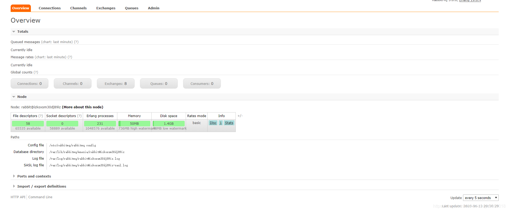Screen dimensions: 508x211
Task: Click the Disk space 1.4GB usage bar
Action: point(169,123)
